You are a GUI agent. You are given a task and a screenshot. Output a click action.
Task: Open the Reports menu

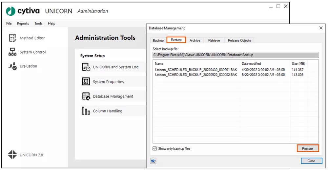coord(23,23)
